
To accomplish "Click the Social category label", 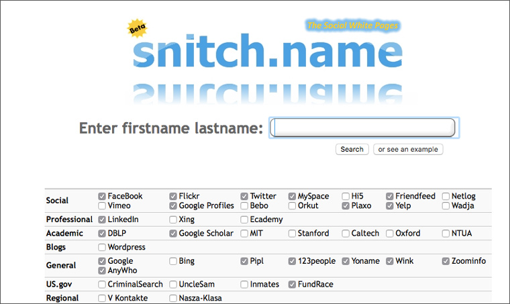I will [57, 200].
